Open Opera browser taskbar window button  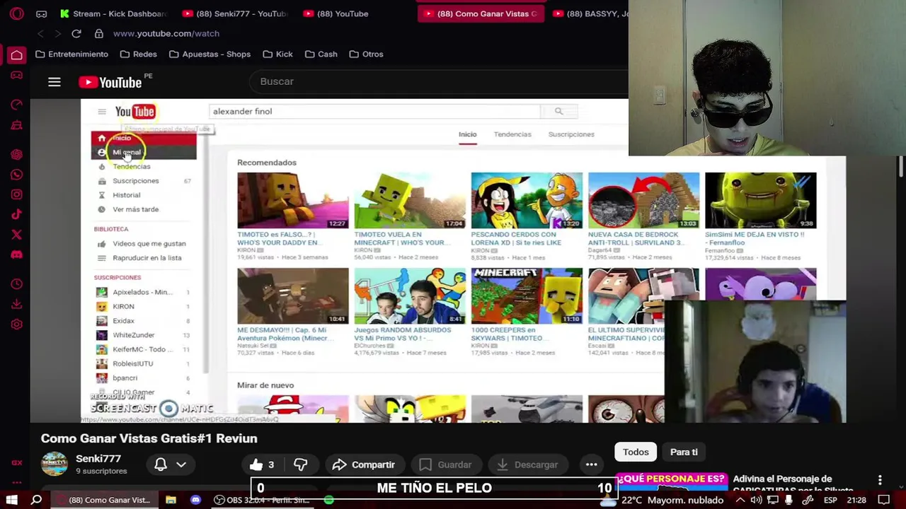pos(104,500)
